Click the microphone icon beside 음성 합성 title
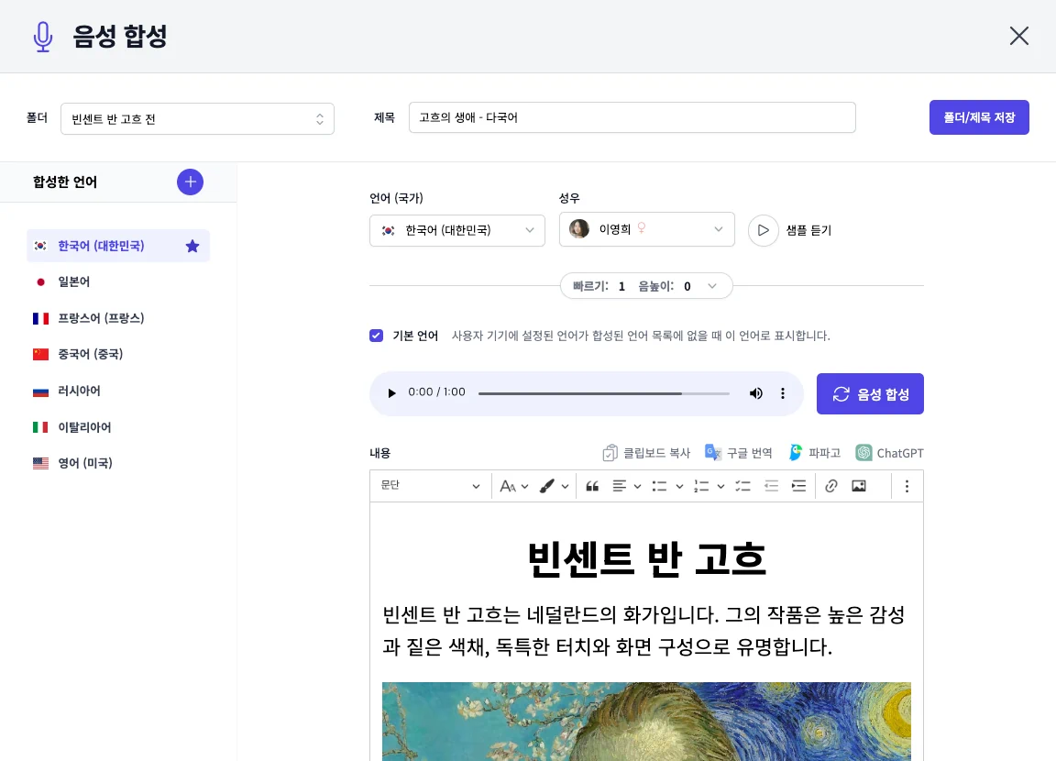The width and height of the screenshot is (1056, 761). (x=43, y=37)
